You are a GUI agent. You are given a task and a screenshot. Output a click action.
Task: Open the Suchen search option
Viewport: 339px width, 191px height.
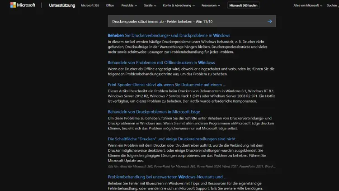[x=333, y=5]
